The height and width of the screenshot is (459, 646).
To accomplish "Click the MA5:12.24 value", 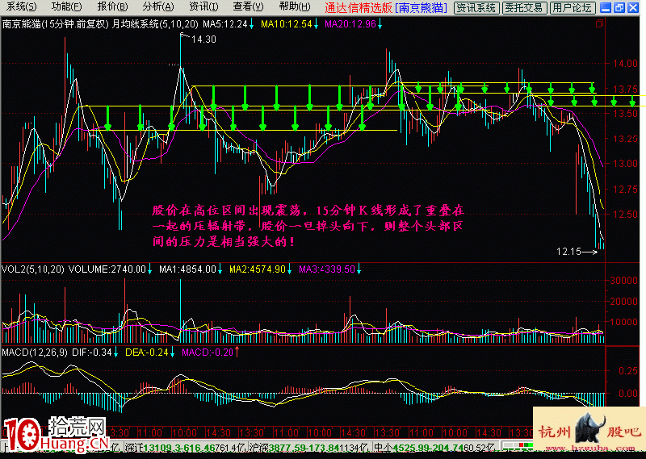I will point(225,24).
